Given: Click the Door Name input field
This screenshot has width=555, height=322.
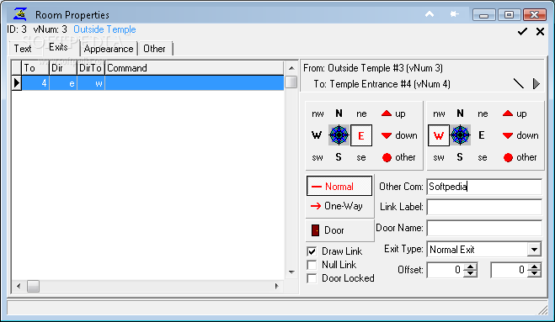Looking at the screenshot, I should coord(484,228).
